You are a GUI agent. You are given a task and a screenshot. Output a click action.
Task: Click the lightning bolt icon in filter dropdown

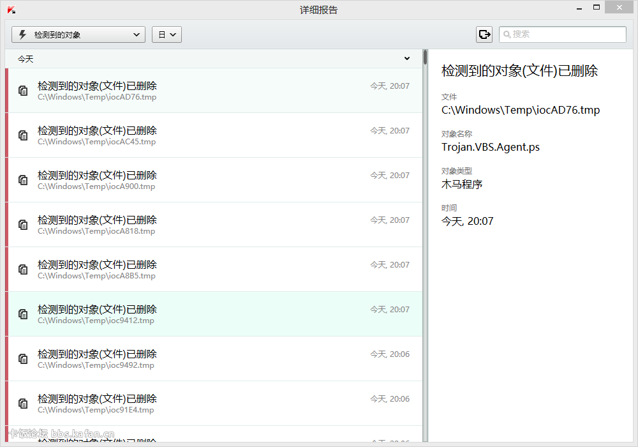coord(23,34)
